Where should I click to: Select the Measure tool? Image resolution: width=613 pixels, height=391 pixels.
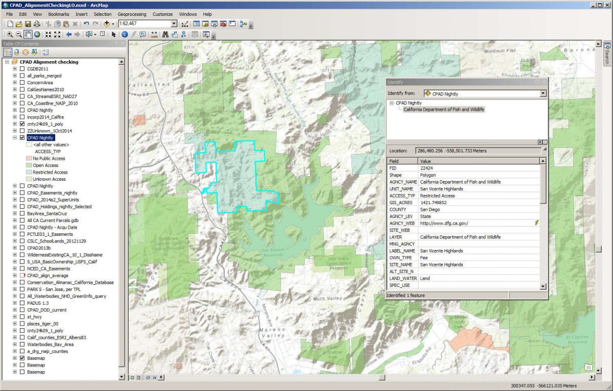pos(154,34)
